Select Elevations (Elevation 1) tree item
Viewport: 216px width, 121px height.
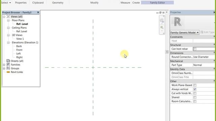[25, 43]
